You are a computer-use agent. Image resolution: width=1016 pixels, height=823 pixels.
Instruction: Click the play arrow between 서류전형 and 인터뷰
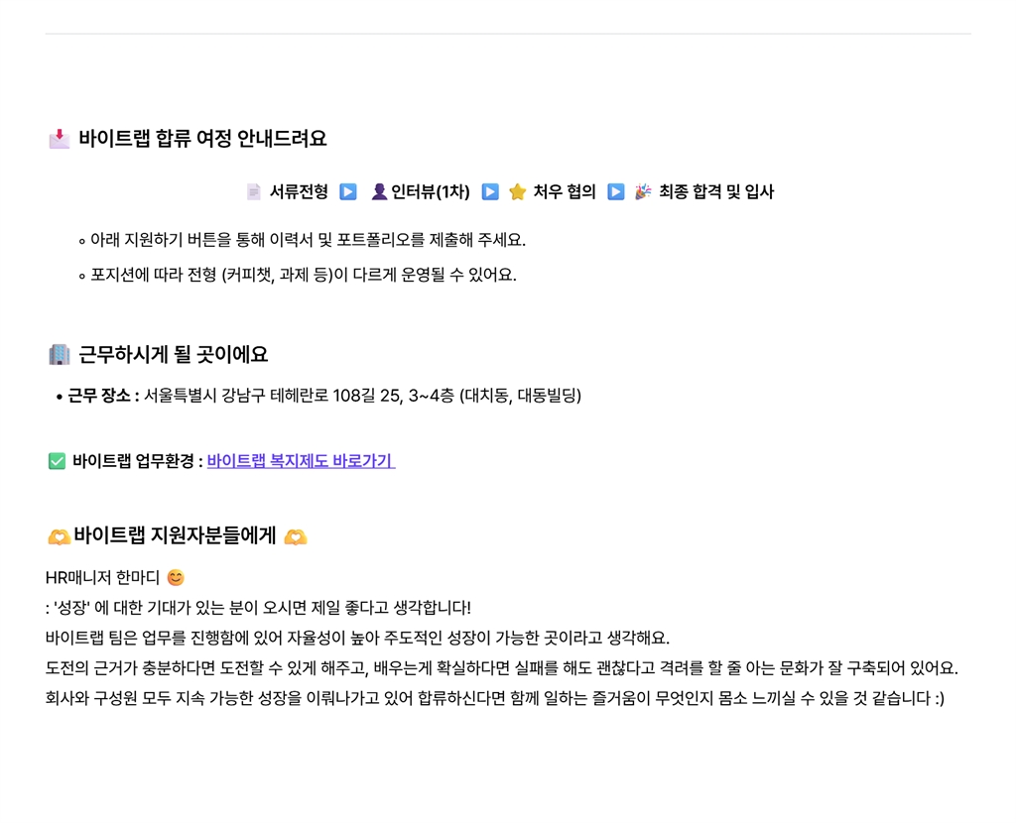coord(348,191)
